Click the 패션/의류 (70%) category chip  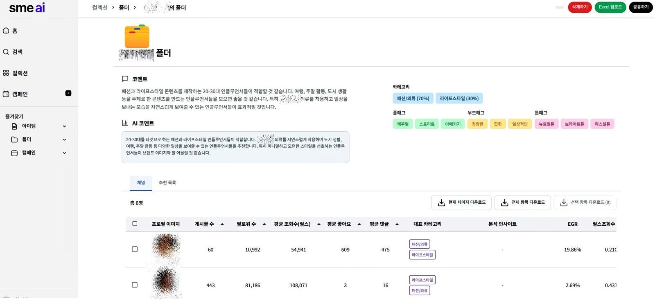coord(413,99)
